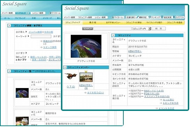Click the Social Square logo in front window

[77, 8]
